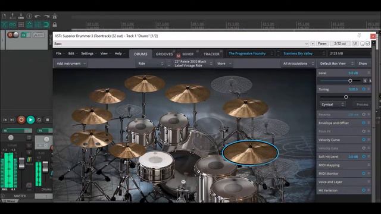Open the All Articulations dropdown
The height and width of the screenshot is (214, 381).
click(298, 64)
